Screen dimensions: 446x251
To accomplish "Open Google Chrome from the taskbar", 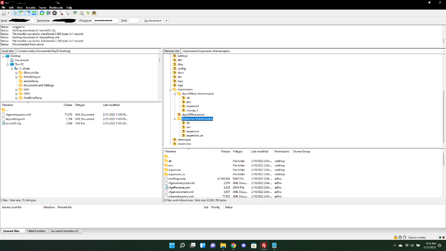I will coord(233,245).
